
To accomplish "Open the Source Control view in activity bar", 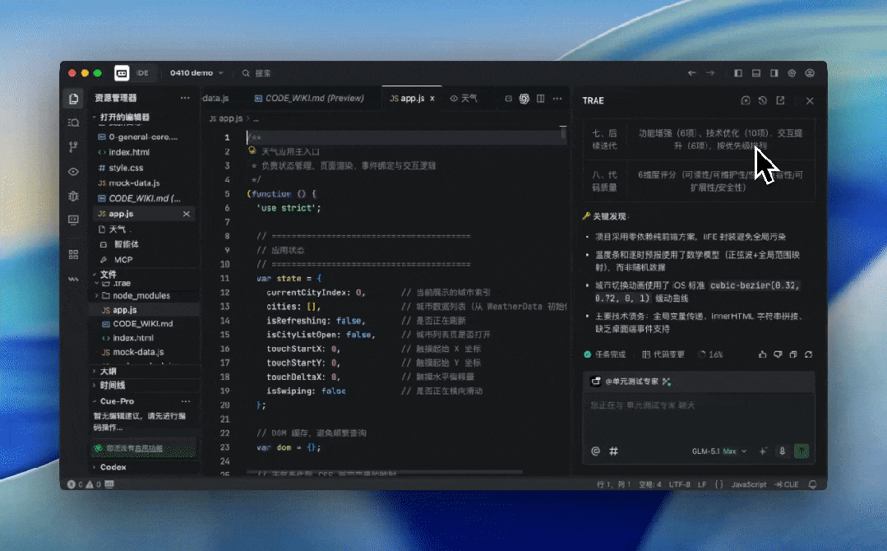I will [x=74, y=146].
